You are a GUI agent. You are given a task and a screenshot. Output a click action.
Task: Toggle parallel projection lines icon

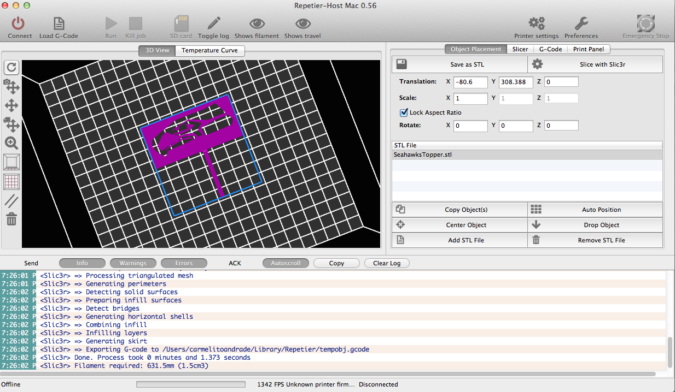click(11, 201)
